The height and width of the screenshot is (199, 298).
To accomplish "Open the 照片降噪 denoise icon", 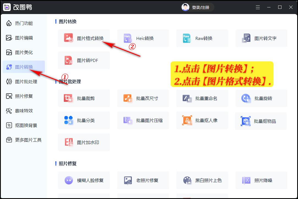I will pos(246,180).
